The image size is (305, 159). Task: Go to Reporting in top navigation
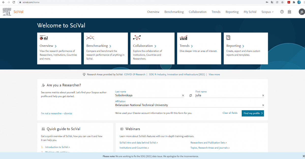232,12
